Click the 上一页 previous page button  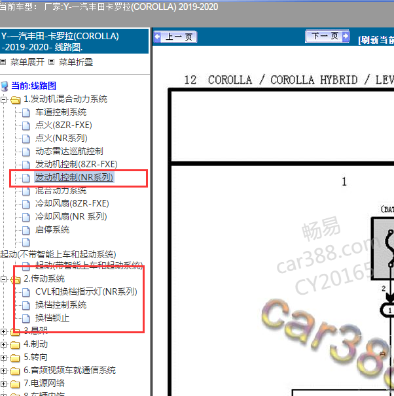point(175,37)
